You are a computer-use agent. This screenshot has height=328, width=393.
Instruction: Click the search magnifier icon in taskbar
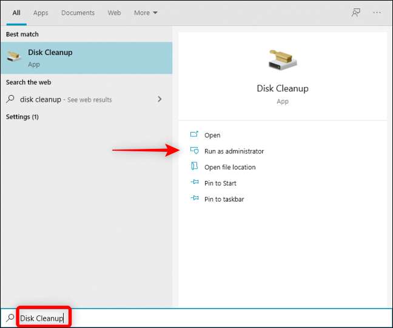(10, 318)
